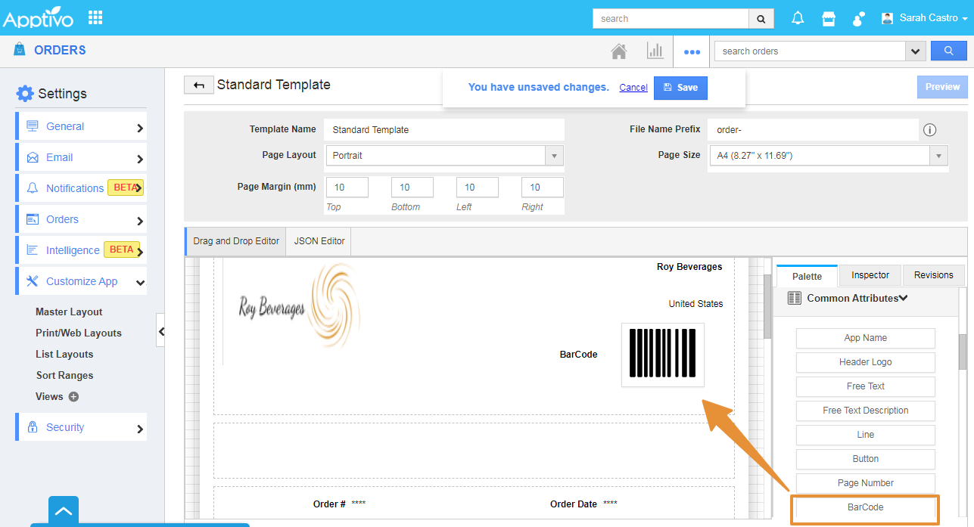
Task: Save the unsaved template changes
Action: click(x=680, y=88)
